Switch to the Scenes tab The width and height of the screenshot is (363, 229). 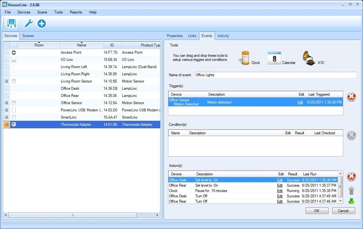coord(28,36)
